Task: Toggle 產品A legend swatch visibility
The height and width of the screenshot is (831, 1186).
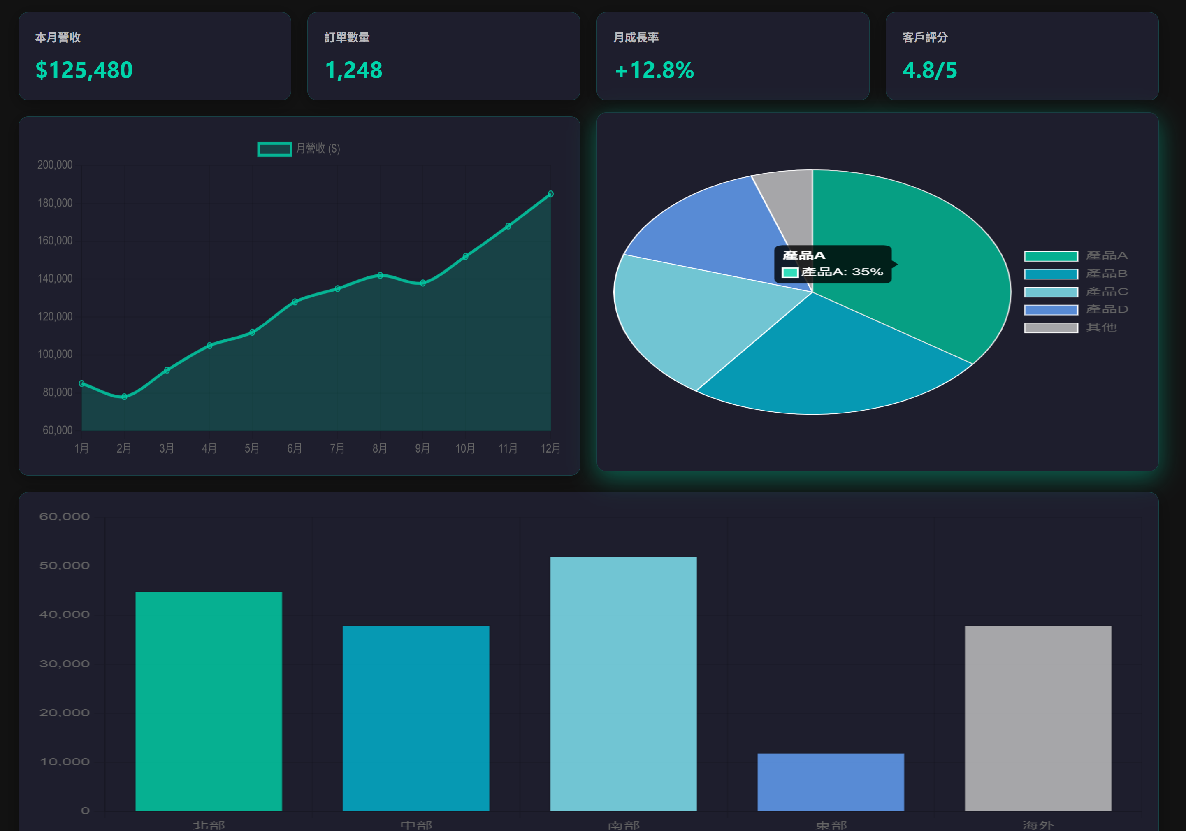Action: tap(1050, 256)
